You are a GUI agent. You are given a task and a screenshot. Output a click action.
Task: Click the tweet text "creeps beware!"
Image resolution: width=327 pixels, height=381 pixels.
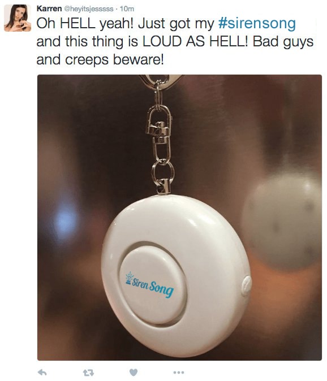point(114,60)
